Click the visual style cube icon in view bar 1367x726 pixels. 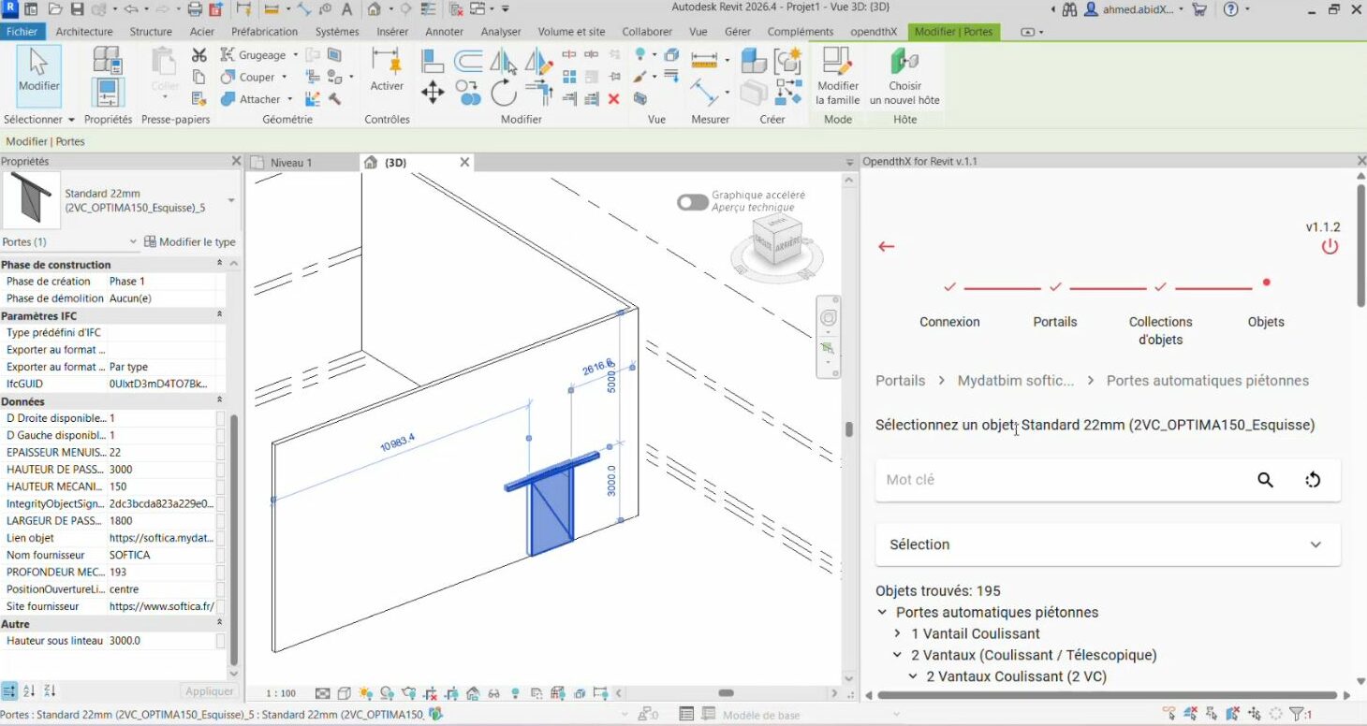(x=344, y=693)
